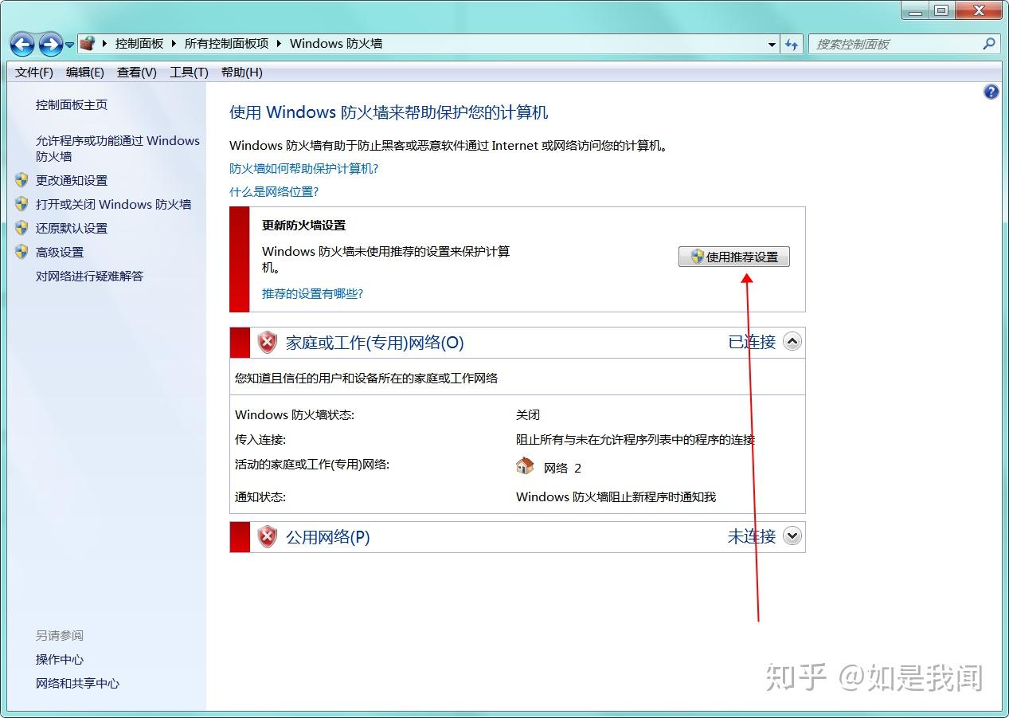Viewport: 1009px width, 718px height.
Task: Click the magnifier search icon
Action: 990,44
